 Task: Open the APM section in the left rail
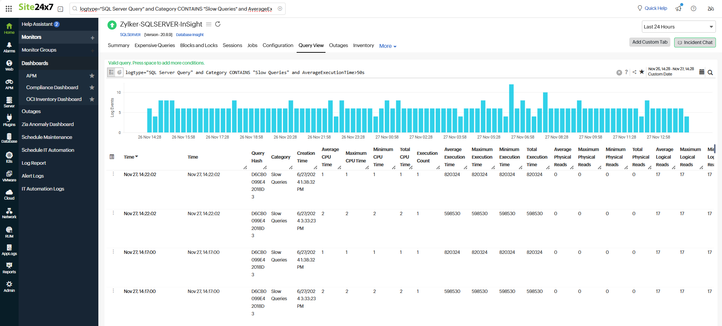pos(9,84)
